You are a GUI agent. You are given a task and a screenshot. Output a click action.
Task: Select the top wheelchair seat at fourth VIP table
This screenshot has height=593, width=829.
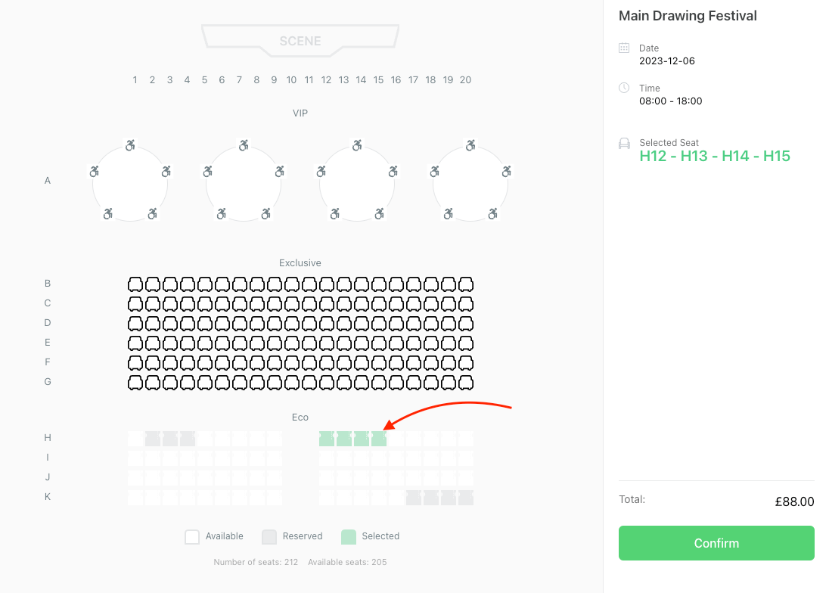tap(470, 145)
